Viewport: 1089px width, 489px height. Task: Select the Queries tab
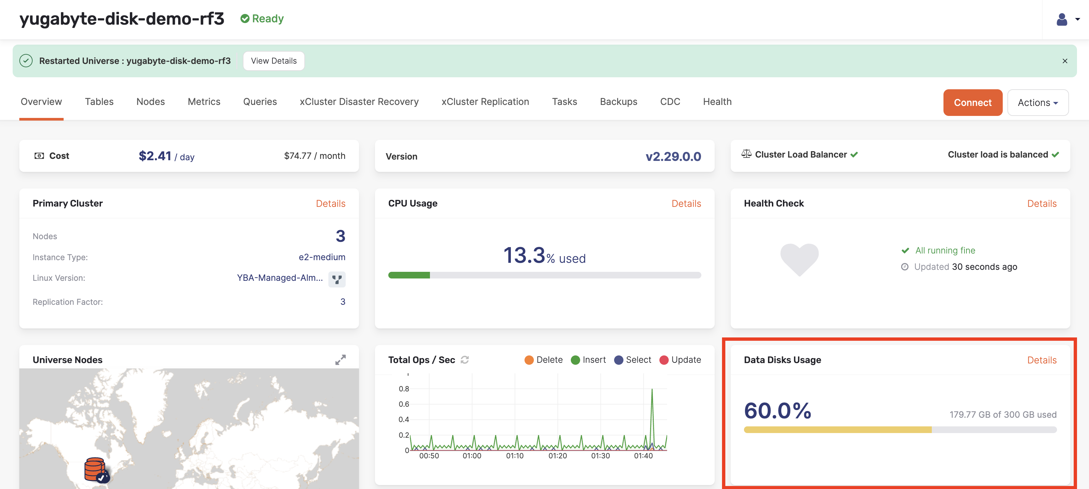[260, 102]
